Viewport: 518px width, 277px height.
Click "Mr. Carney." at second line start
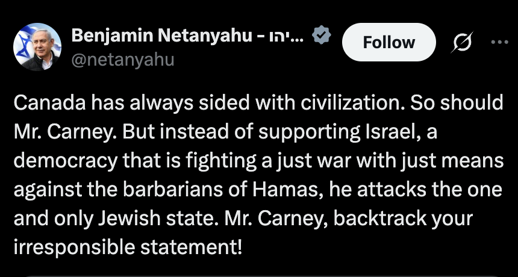[55, 132]
